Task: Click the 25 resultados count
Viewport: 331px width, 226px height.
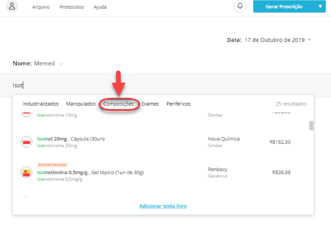Action: [x=291, y=103]
